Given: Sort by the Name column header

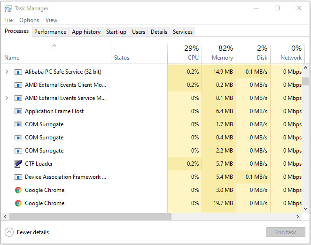Looking at the screenshot, I should [56, 53].
